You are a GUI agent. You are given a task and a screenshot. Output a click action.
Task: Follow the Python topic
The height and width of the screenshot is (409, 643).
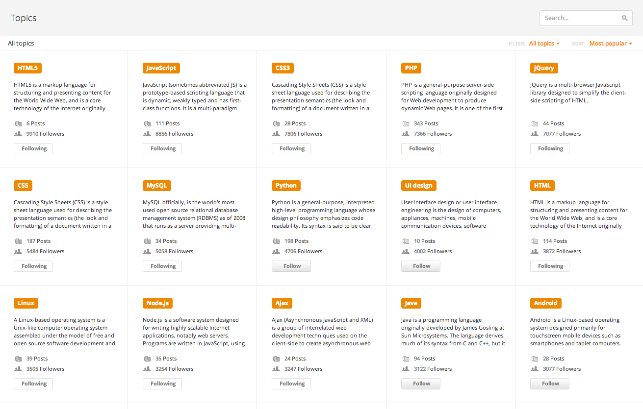tap(291, 266)
